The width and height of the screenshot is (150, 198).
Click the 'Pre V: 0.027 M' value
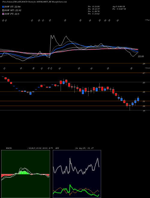[x=119, y=9]
